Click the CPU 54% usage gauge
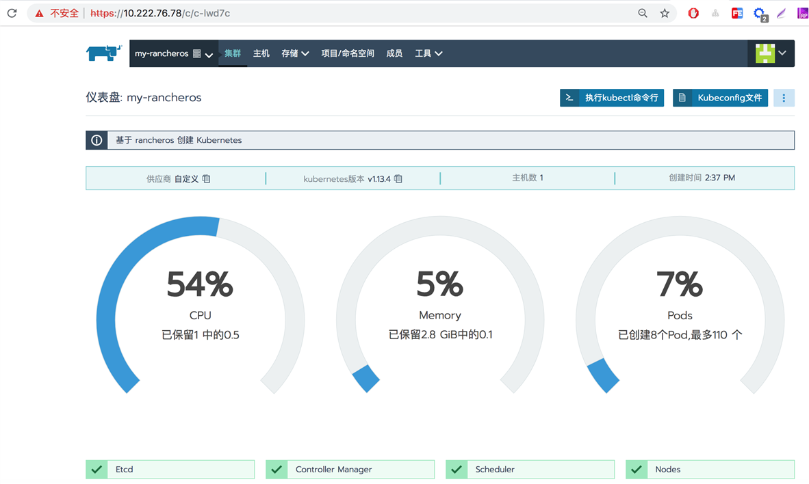This screenshot has height=484, width=809. [200, 305]
